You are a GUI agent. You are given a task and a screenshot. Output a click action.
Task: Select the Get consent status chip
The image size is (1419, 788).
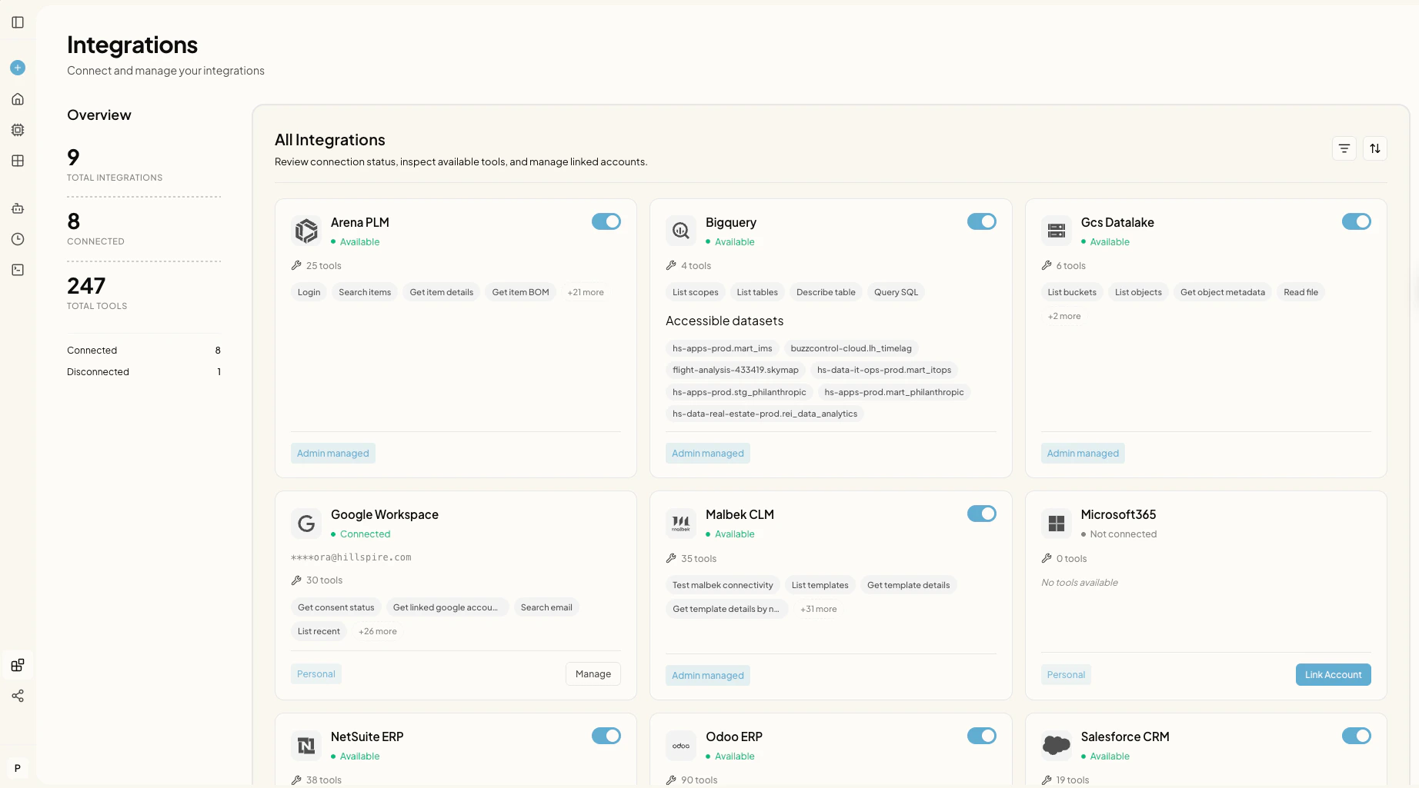336,607
